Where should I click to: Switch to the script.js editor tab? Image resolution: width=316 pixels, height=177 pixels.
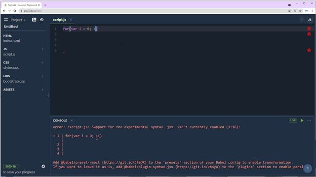click(59, 20)
